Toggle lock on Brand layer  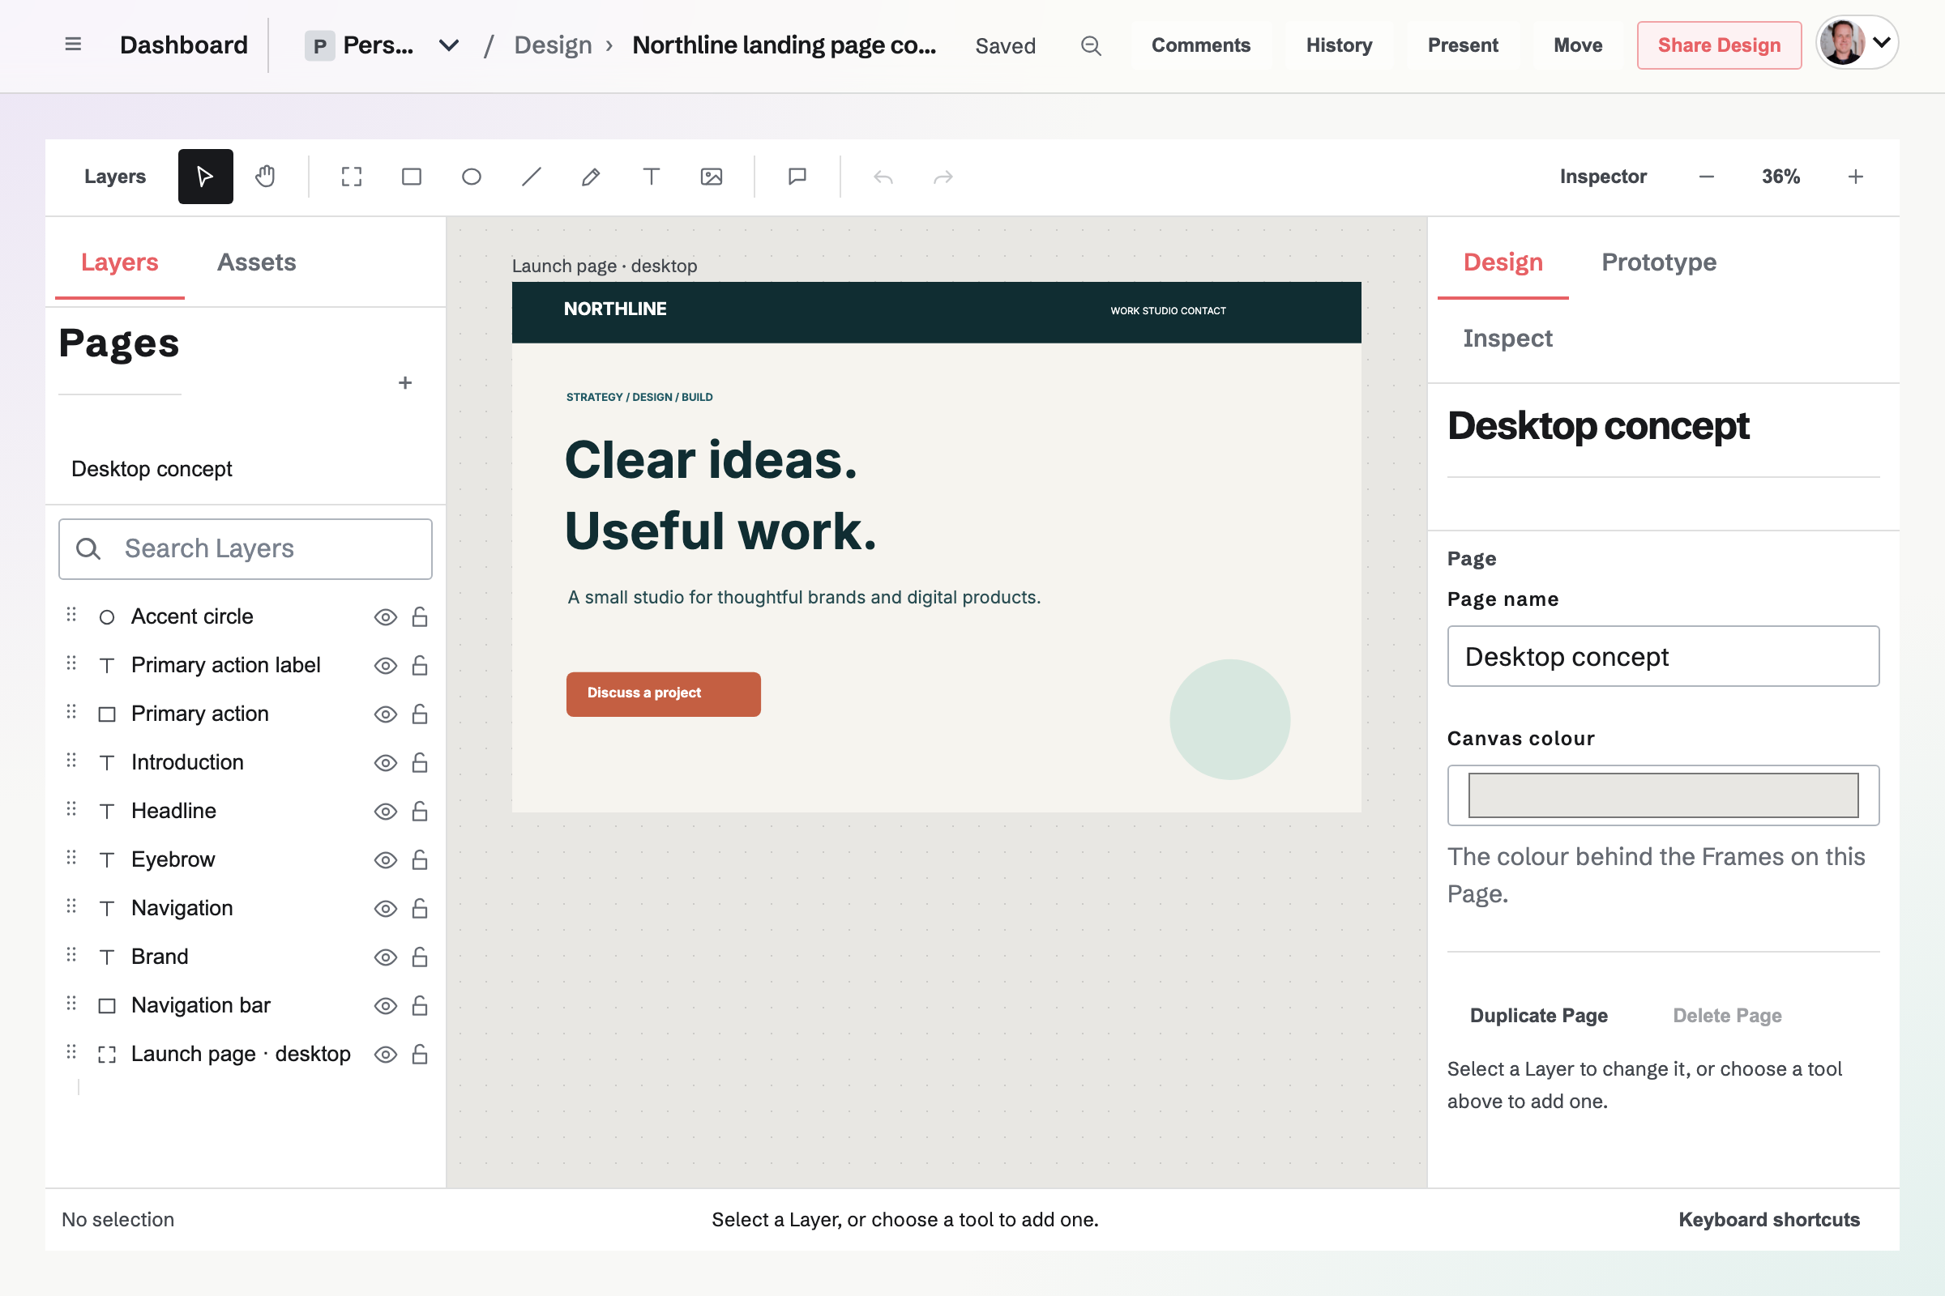point(419,957)
